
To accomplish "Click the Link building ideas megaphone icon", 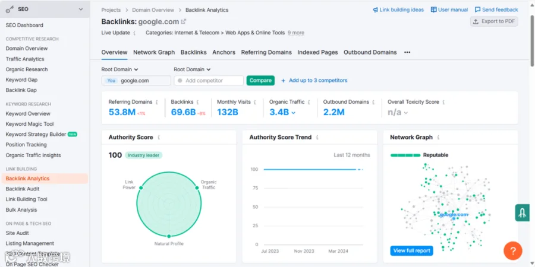I will click(x=375, y=10).
